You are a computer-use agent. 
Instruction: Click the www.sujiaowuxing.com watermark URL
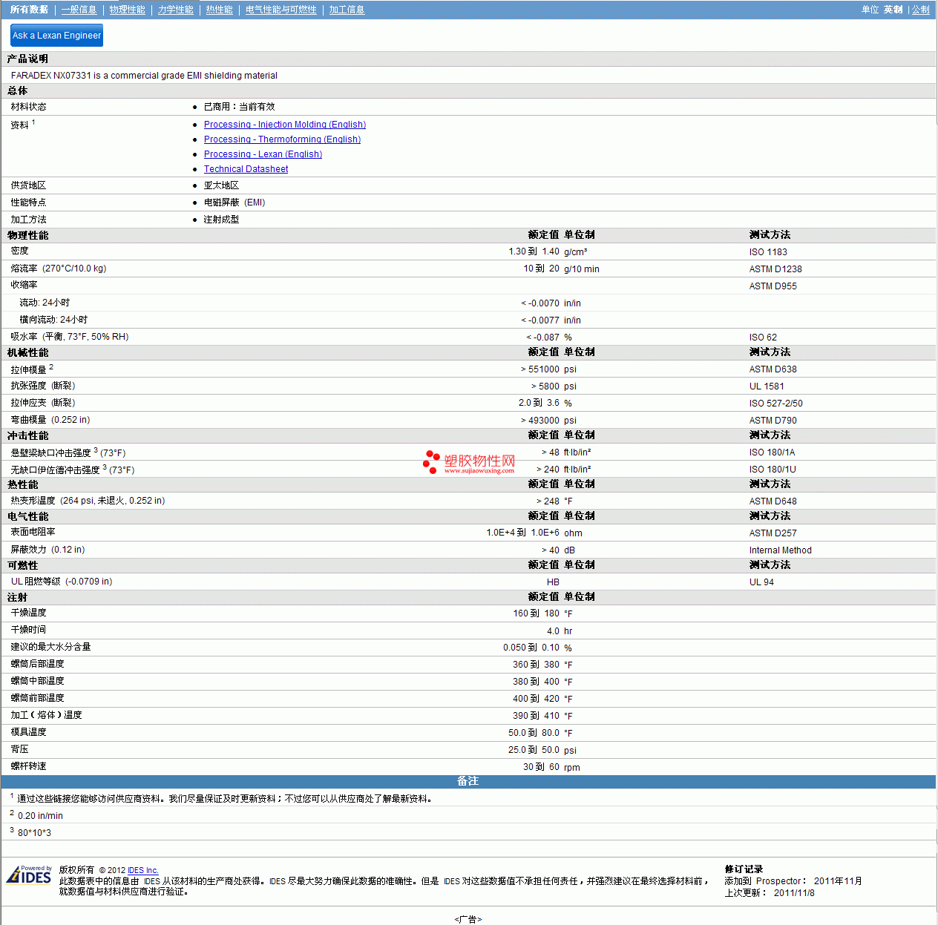(479, 471)
